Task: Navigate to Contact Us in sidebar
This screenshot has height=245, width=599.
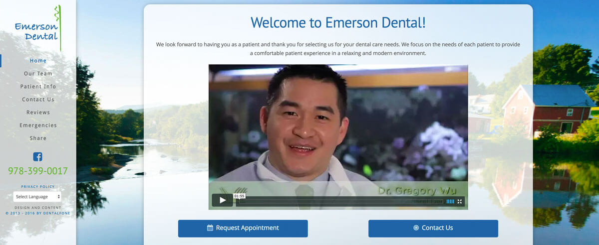Action: (x=38, y=100)
